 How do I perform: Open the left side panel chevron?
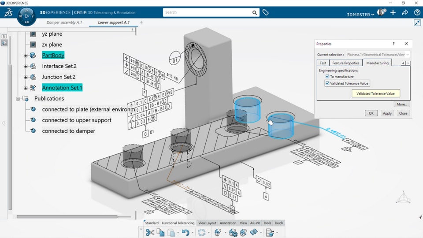(x=4, y=123)
